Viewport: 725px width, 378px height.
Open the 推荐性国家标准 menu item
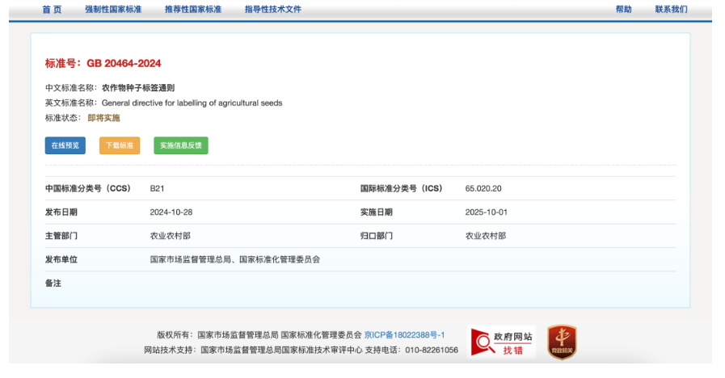click(x=192, y=9)
